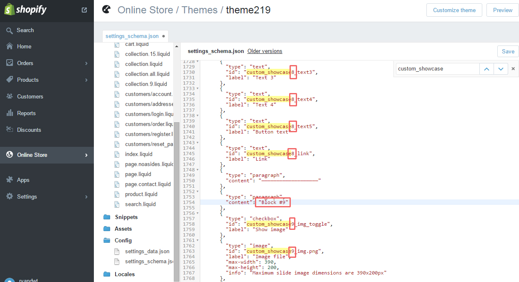The height and width of the screenshot is (282, 519).
Task: Save the settings_schema.json file
Action: [508, 51]
